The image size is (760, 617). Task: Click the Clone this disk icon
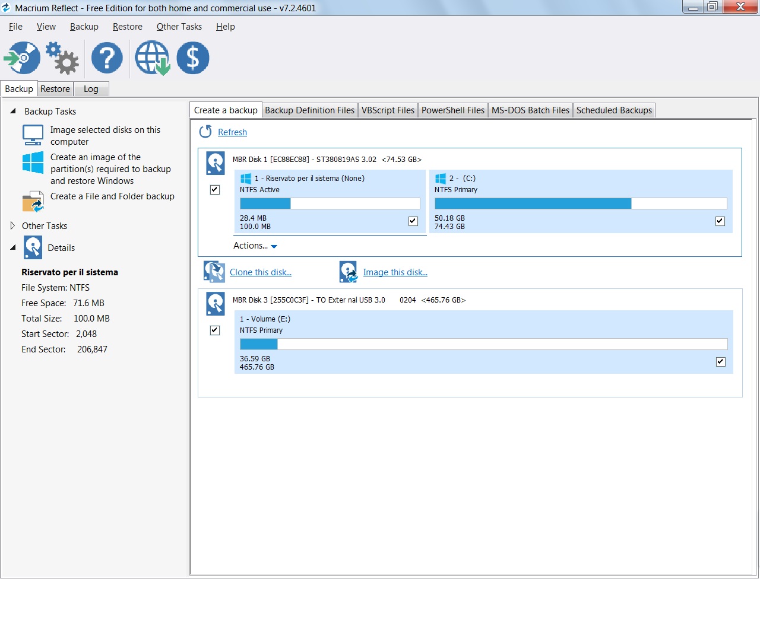tap(214, 272)
